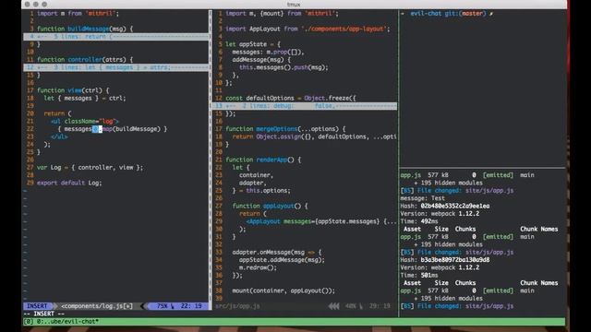Click 'var Log = { controller, view };'

[x=90, y=168]
